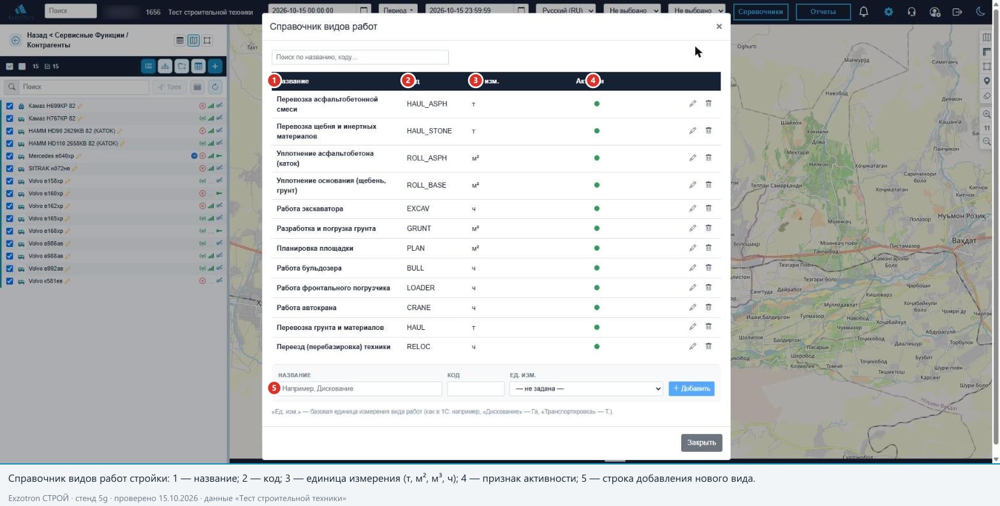Image resolution: width=1000 pixels, height=506 pixels.
Task: Edit the HAUL_ASPH work type row
Action: 693,103
